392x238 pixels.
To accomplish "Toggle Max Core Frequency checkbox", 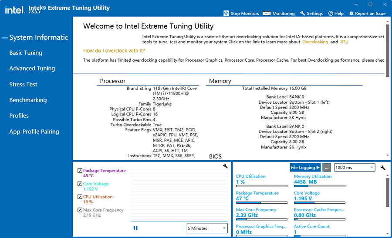I will pyautogui.click(x=80, y=210).
